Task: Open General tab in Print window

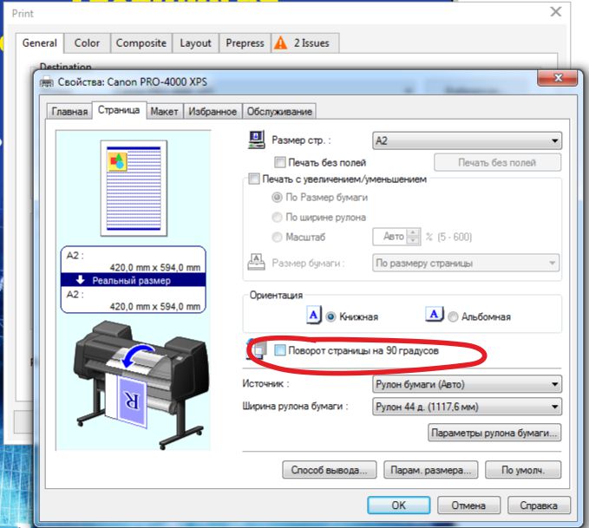Action: click(x=40, y=42)
